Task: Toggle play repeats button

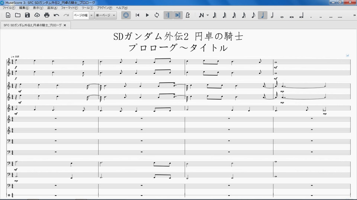Action: click(x=168, y=15)
